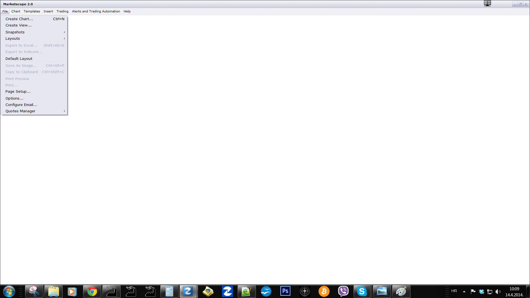Open Dropbox tray icon
Screen dimensions: 530x298
pyautogui.click(x=481, y=291)
